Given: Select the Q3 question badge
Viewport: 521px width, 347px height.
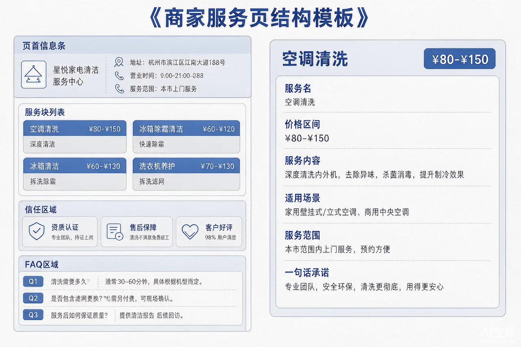Looking at the screenshot, I should click(x=33, y=315).
